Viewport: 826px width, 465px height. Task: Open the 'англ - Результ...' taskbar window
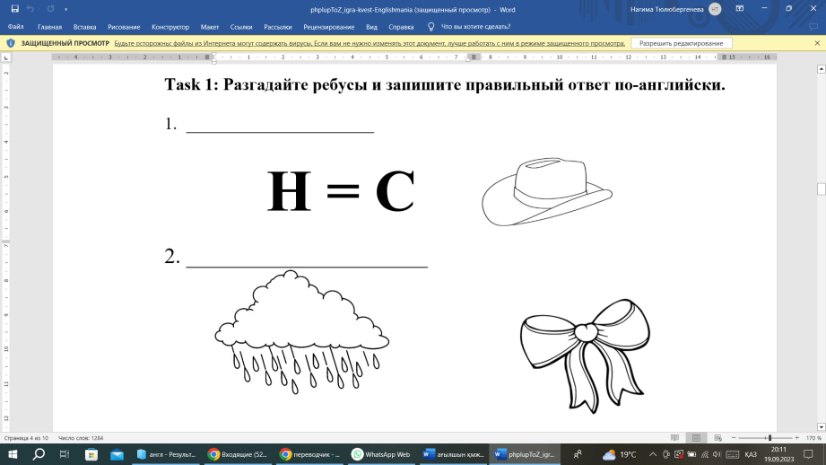click(x=167, y=454)
